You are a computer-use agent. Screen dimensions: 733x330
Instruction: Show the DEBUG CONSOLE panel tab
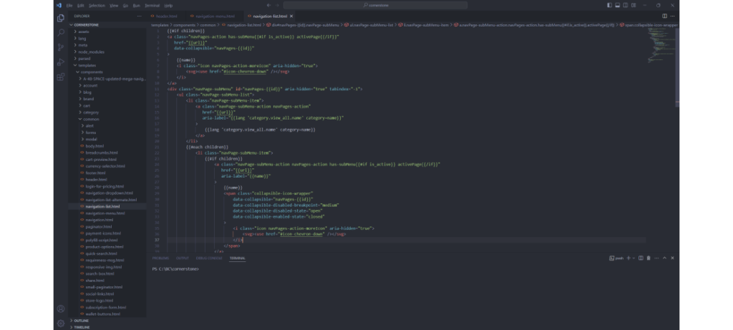[209, 258]
